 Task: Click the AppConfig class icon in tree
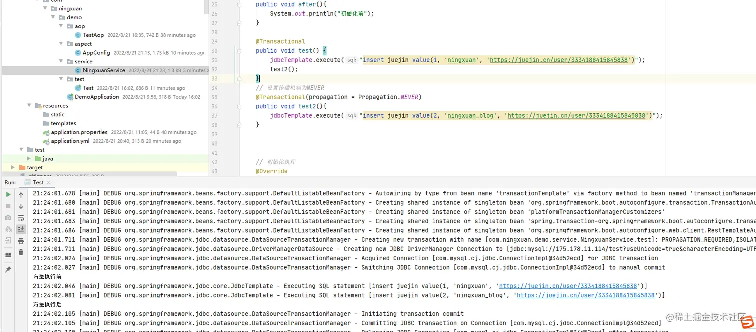(78, 53)
